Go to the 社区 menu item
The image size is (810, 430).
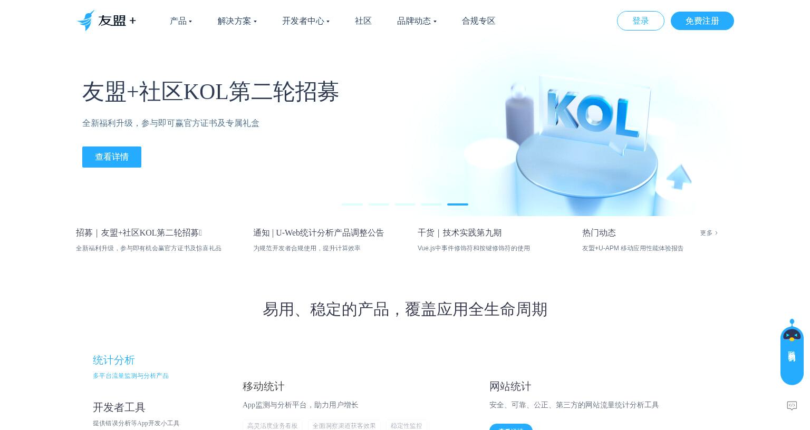[x=363, y=21]
